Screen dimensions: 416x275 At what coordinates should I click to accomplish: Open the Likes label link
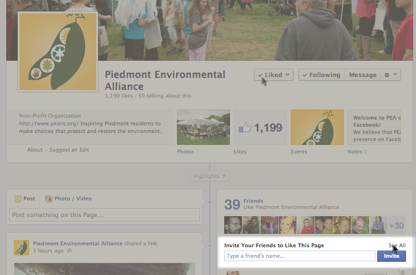240,152
